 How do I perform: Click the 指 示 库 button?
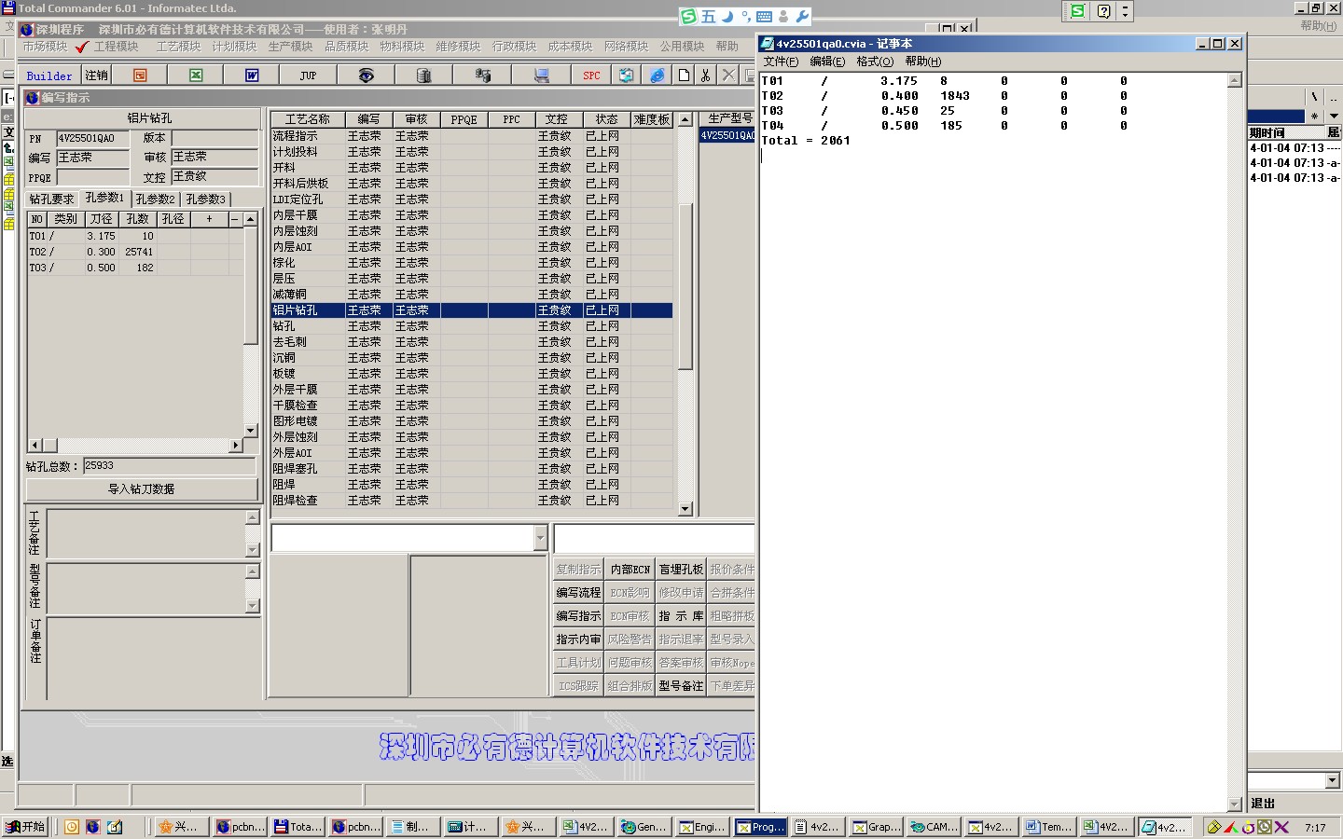tap(681, 616)
